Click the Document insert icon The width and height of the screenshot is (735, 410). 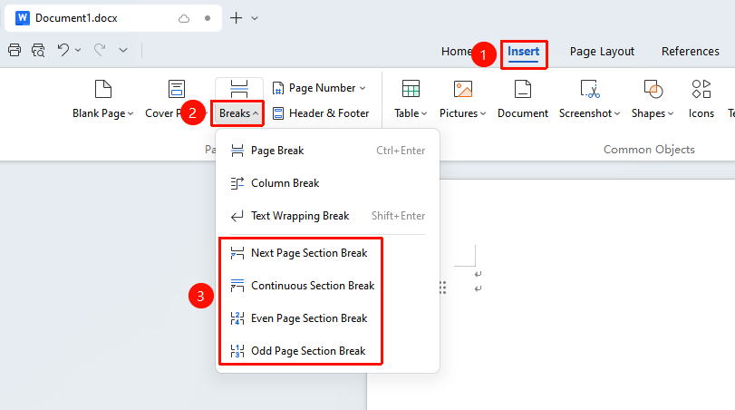[523, 89]
